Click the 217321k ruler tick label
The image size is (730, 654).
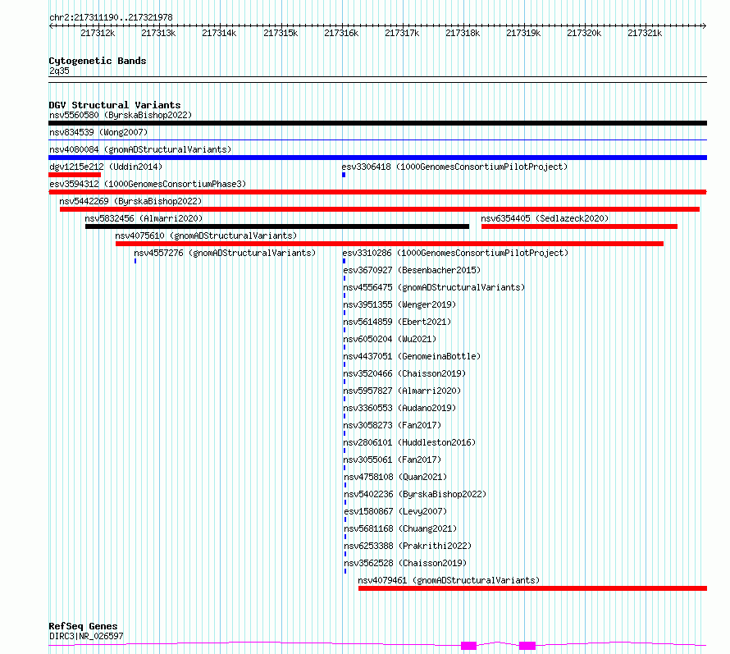(x=645, y=33)
